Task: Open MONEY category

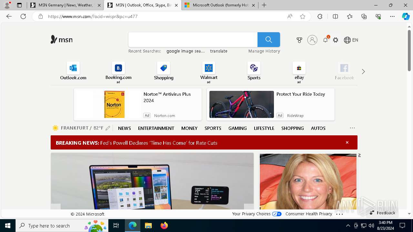Action: point(189,128)
